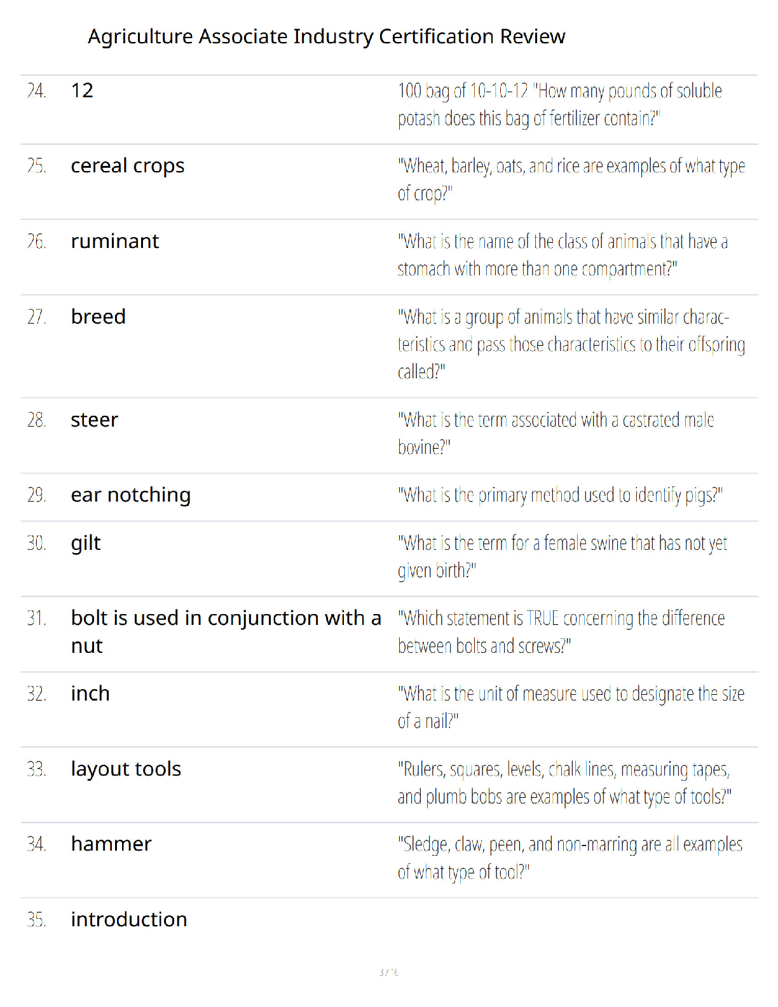
Task: Select the term 'gilt'
Action: click(86, 544)
